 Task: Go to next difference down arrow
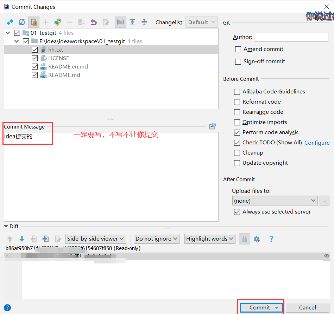(x=22, y=239)
